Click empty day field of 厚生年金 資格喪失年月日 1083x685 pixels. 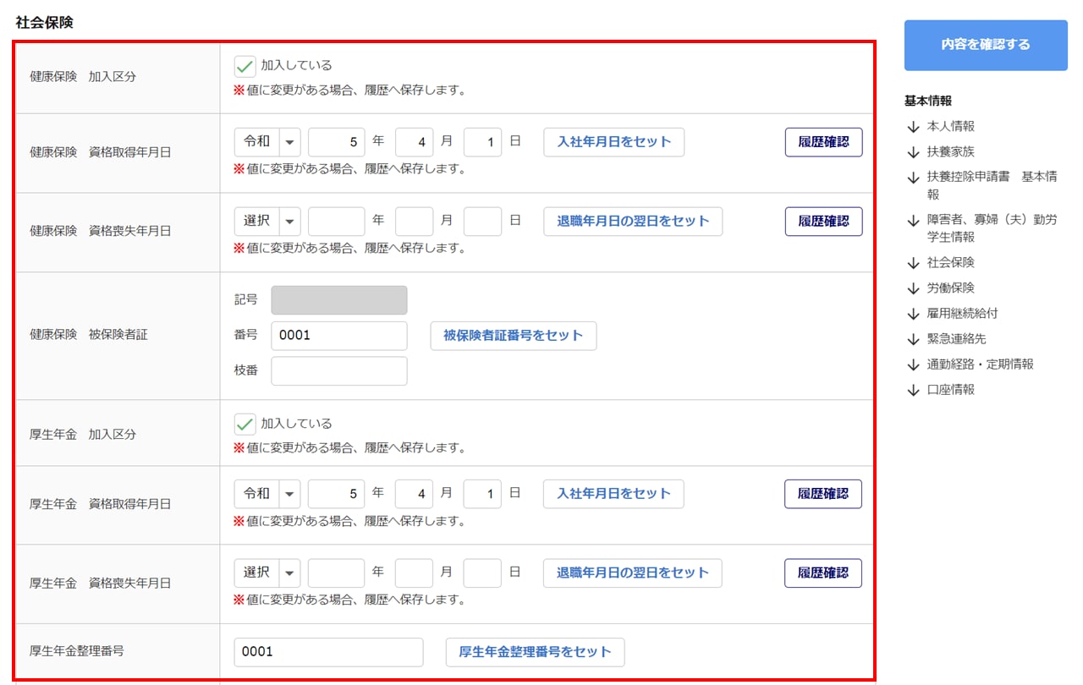[483, 573]
